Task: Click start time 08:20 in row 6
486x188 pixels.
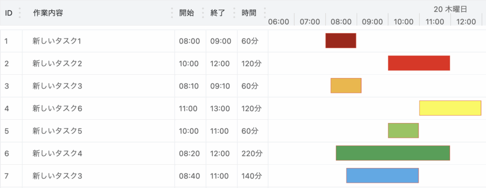Action: (x=189, y=153)
